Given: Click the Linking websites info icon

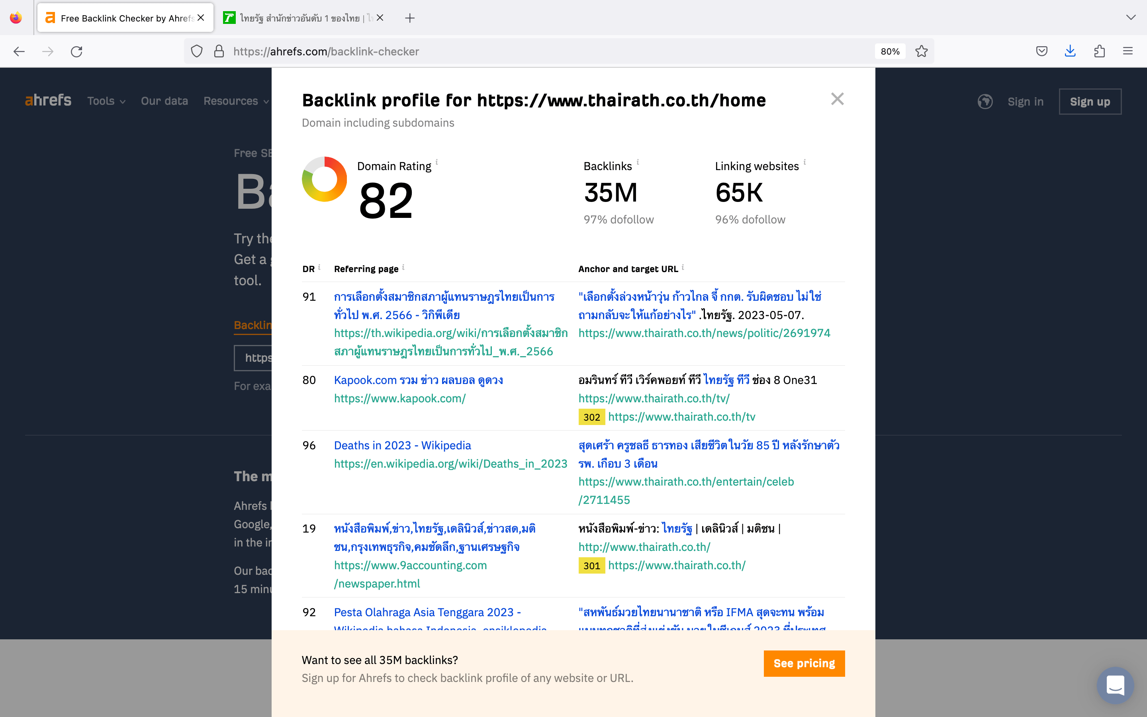Looking at the screenshot, I should (x=804, y=162).
